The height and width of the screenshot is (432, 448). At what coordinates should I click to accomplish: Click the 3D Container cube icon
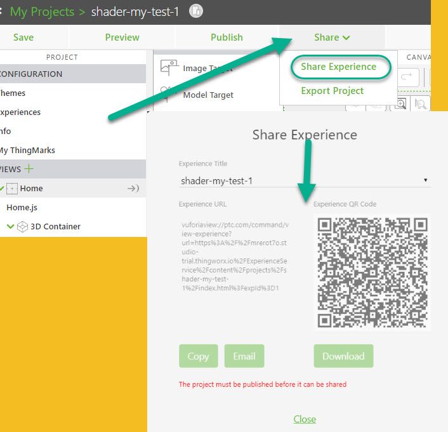[x=22, y=227]
